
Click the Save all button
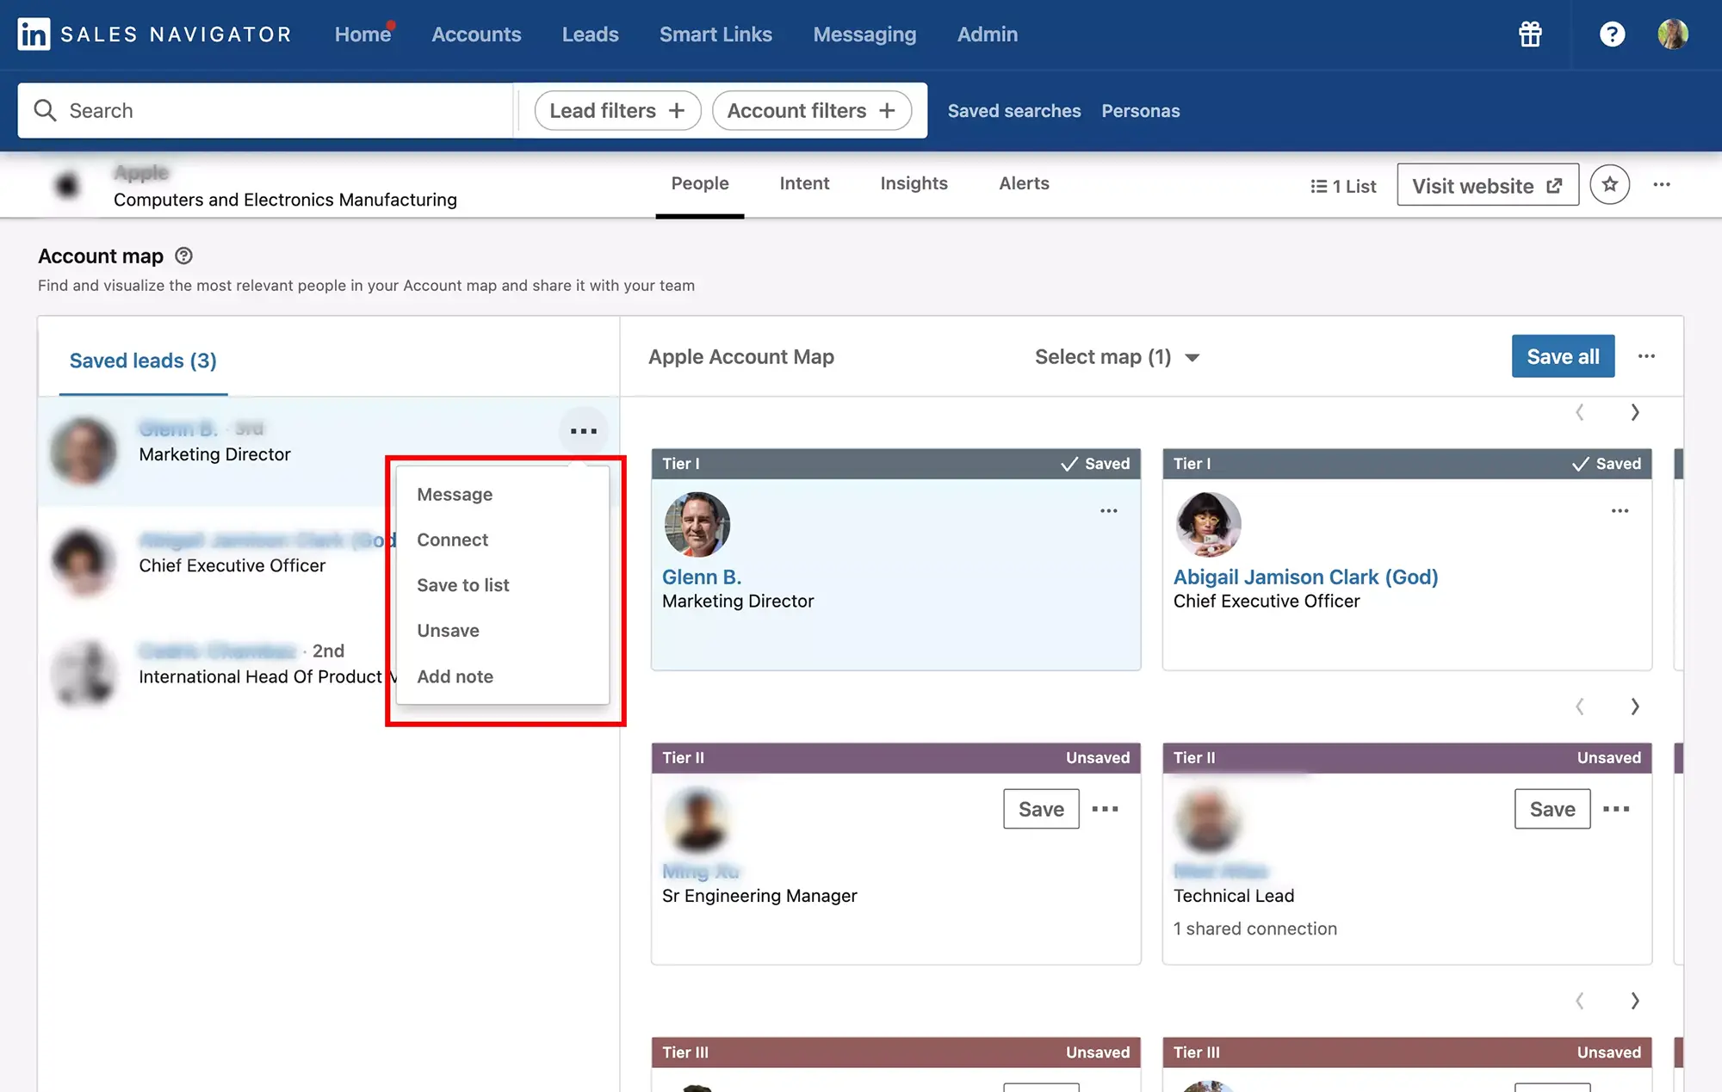(1563, 355)
